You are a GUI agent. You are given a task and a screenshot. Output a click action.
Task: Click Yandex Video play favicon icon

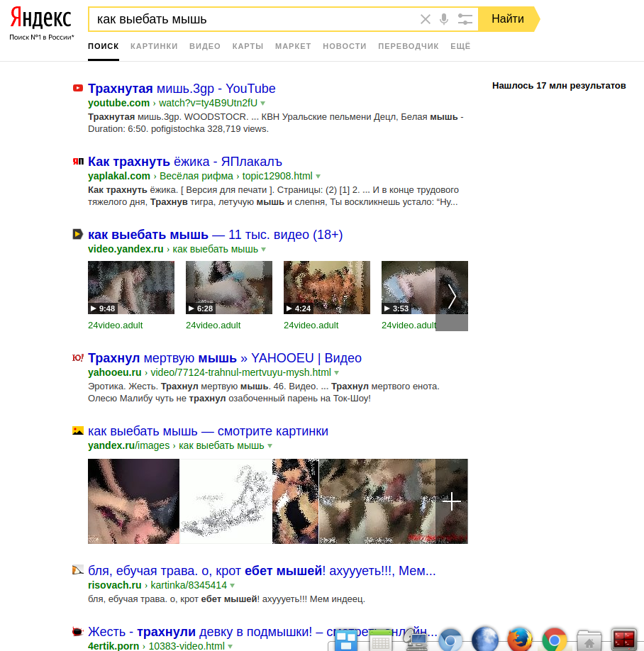pyautogui.click(x=77, y=234)
